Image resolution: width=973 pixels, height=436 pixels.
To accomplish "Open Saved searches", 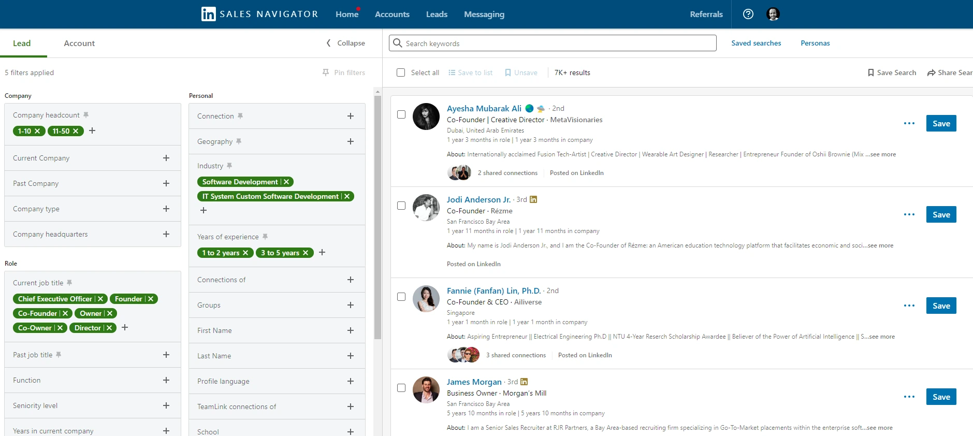I will tap(756, 43).
